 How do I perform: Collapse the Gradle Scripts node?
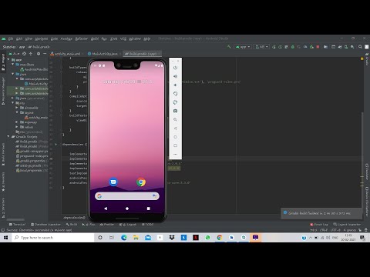coord(8,136)
